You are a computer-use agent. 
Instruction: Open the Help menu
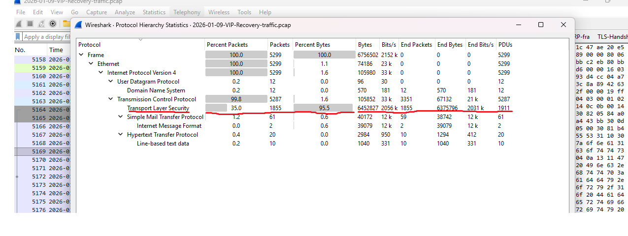coord(265,12)
